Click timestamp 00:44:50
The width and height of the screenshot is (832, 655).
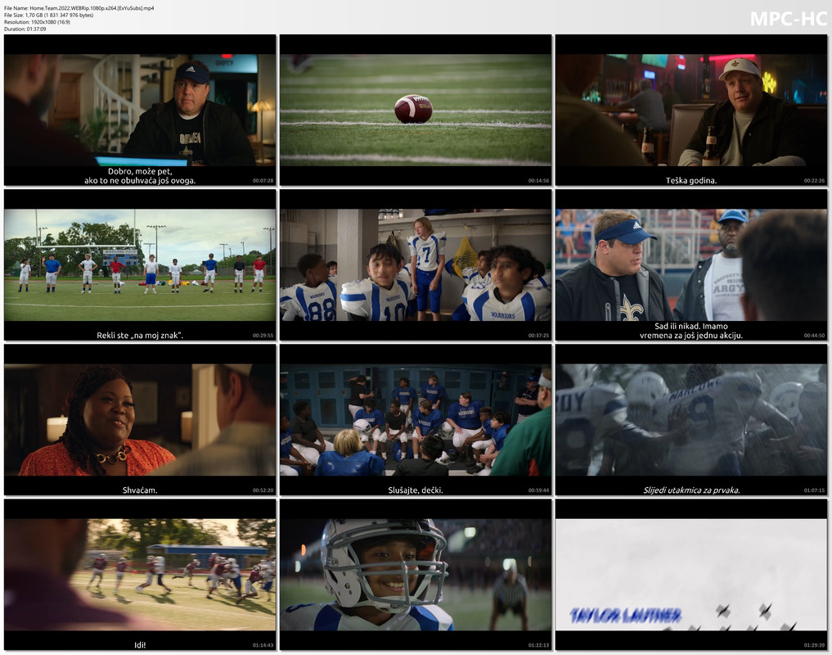pos(814,336)
